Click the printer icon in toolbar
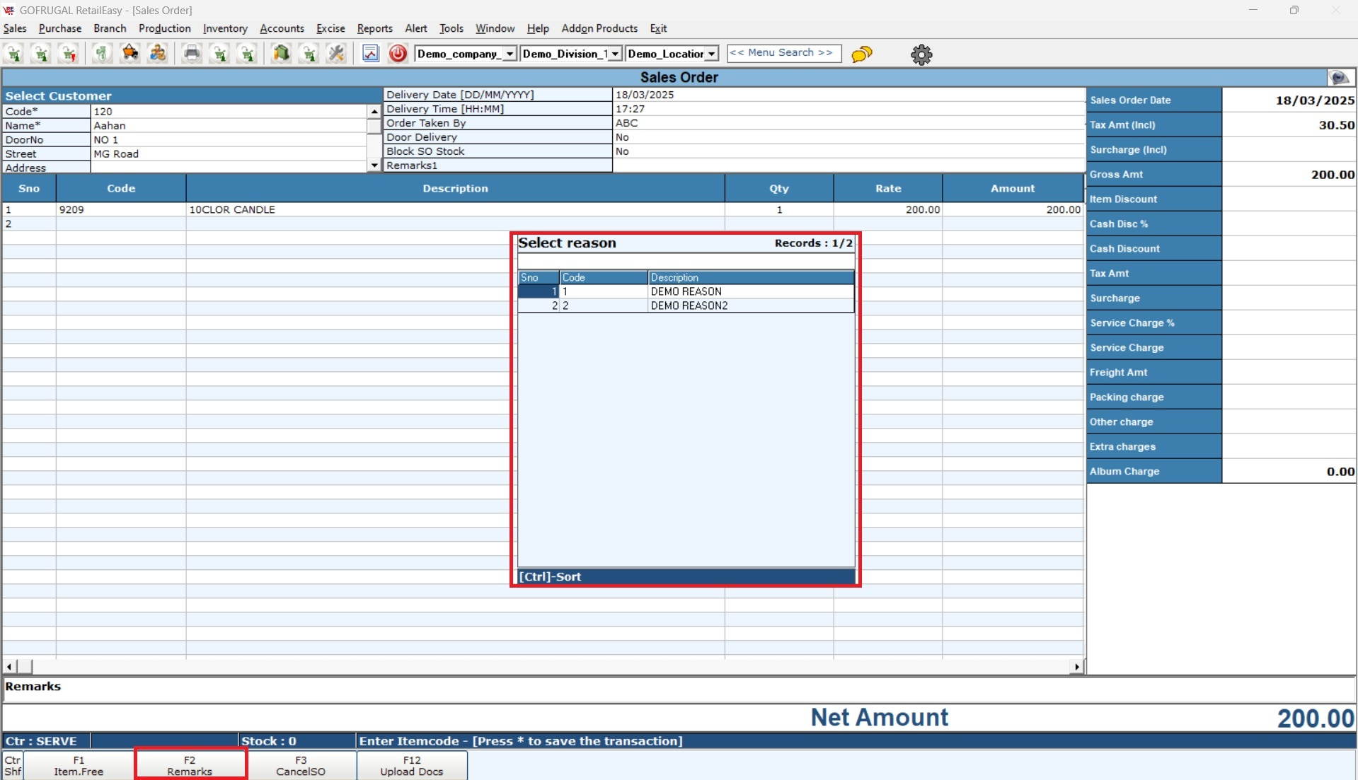This screenshot has height=780, width=1358. [x=192, y=54]
